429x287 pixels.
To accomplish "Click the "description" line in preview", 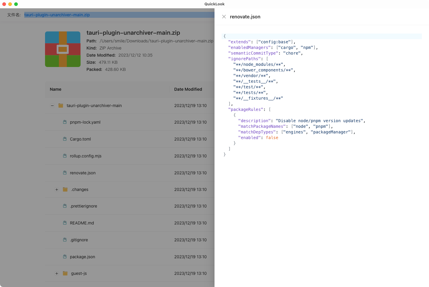I will tap(302, 121).
